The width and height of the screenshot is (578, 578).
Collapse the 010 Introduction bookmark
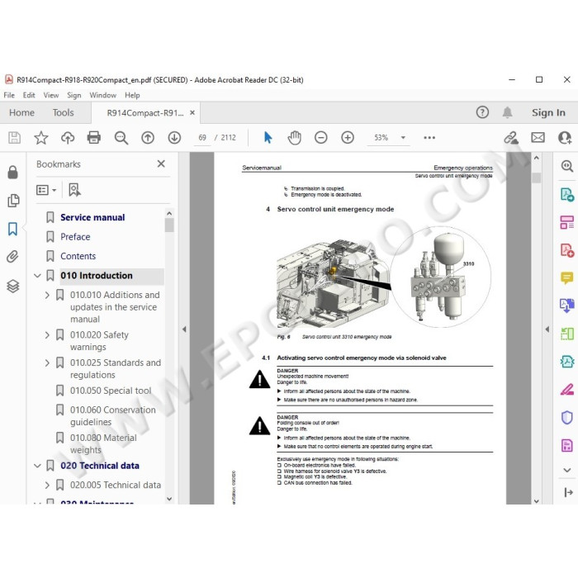point(38,276)
